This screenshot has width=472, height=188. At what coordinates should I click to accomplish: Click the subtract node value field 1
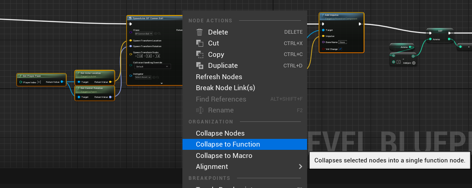399,62
